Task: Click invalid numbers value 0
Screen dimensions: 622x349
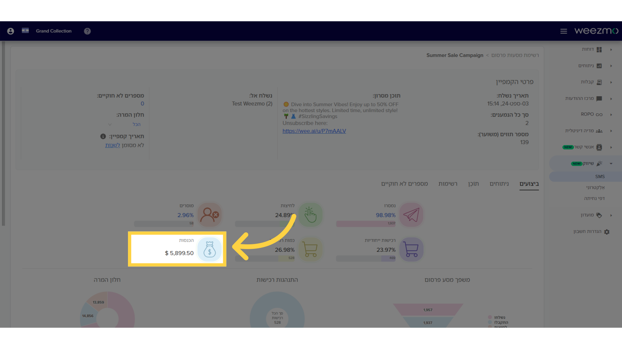Action: pos(142,104)
